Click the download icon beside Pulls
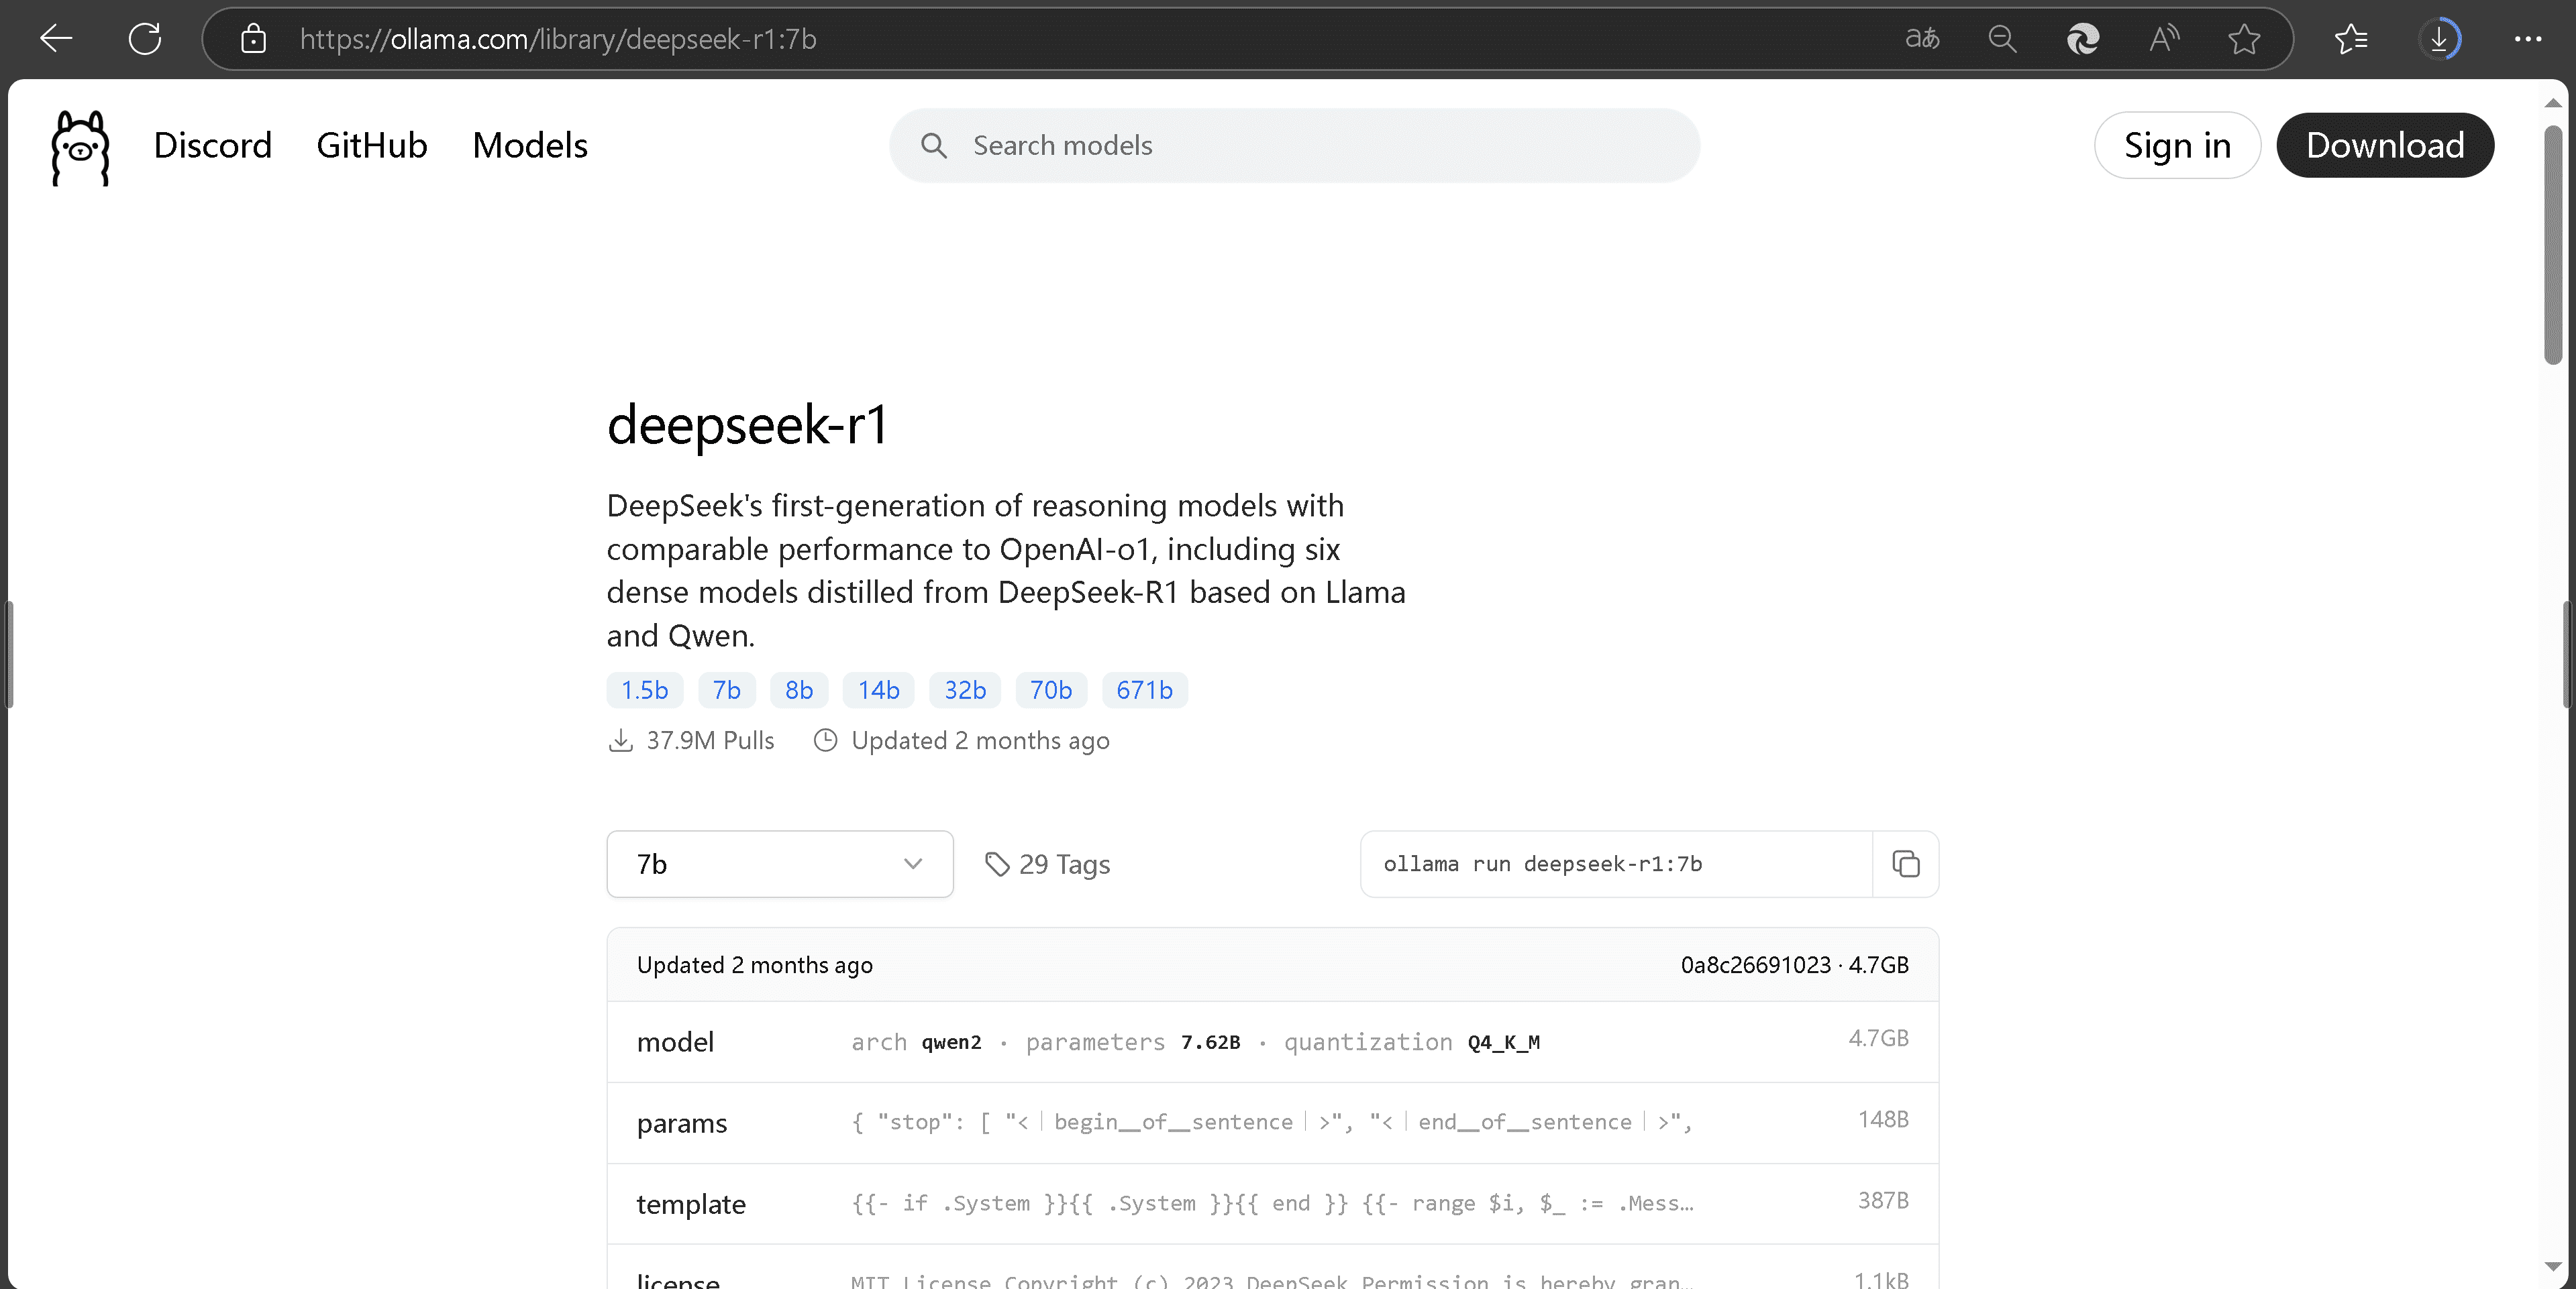 tap(620, 740)
